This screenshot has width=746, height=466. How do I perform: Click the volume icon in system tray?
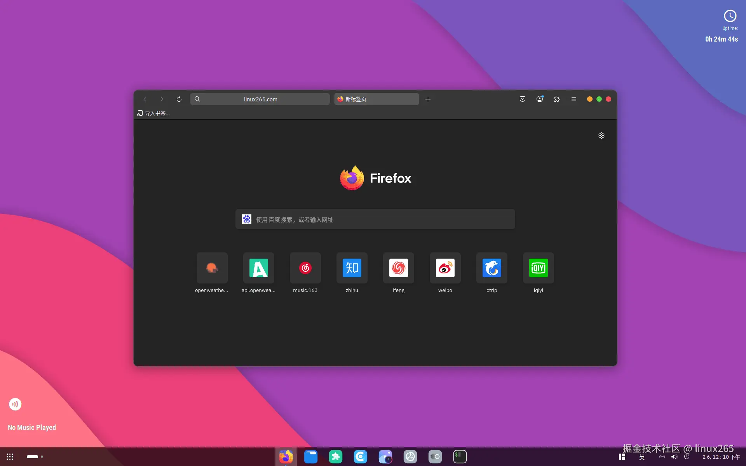[x=674, y=457]
